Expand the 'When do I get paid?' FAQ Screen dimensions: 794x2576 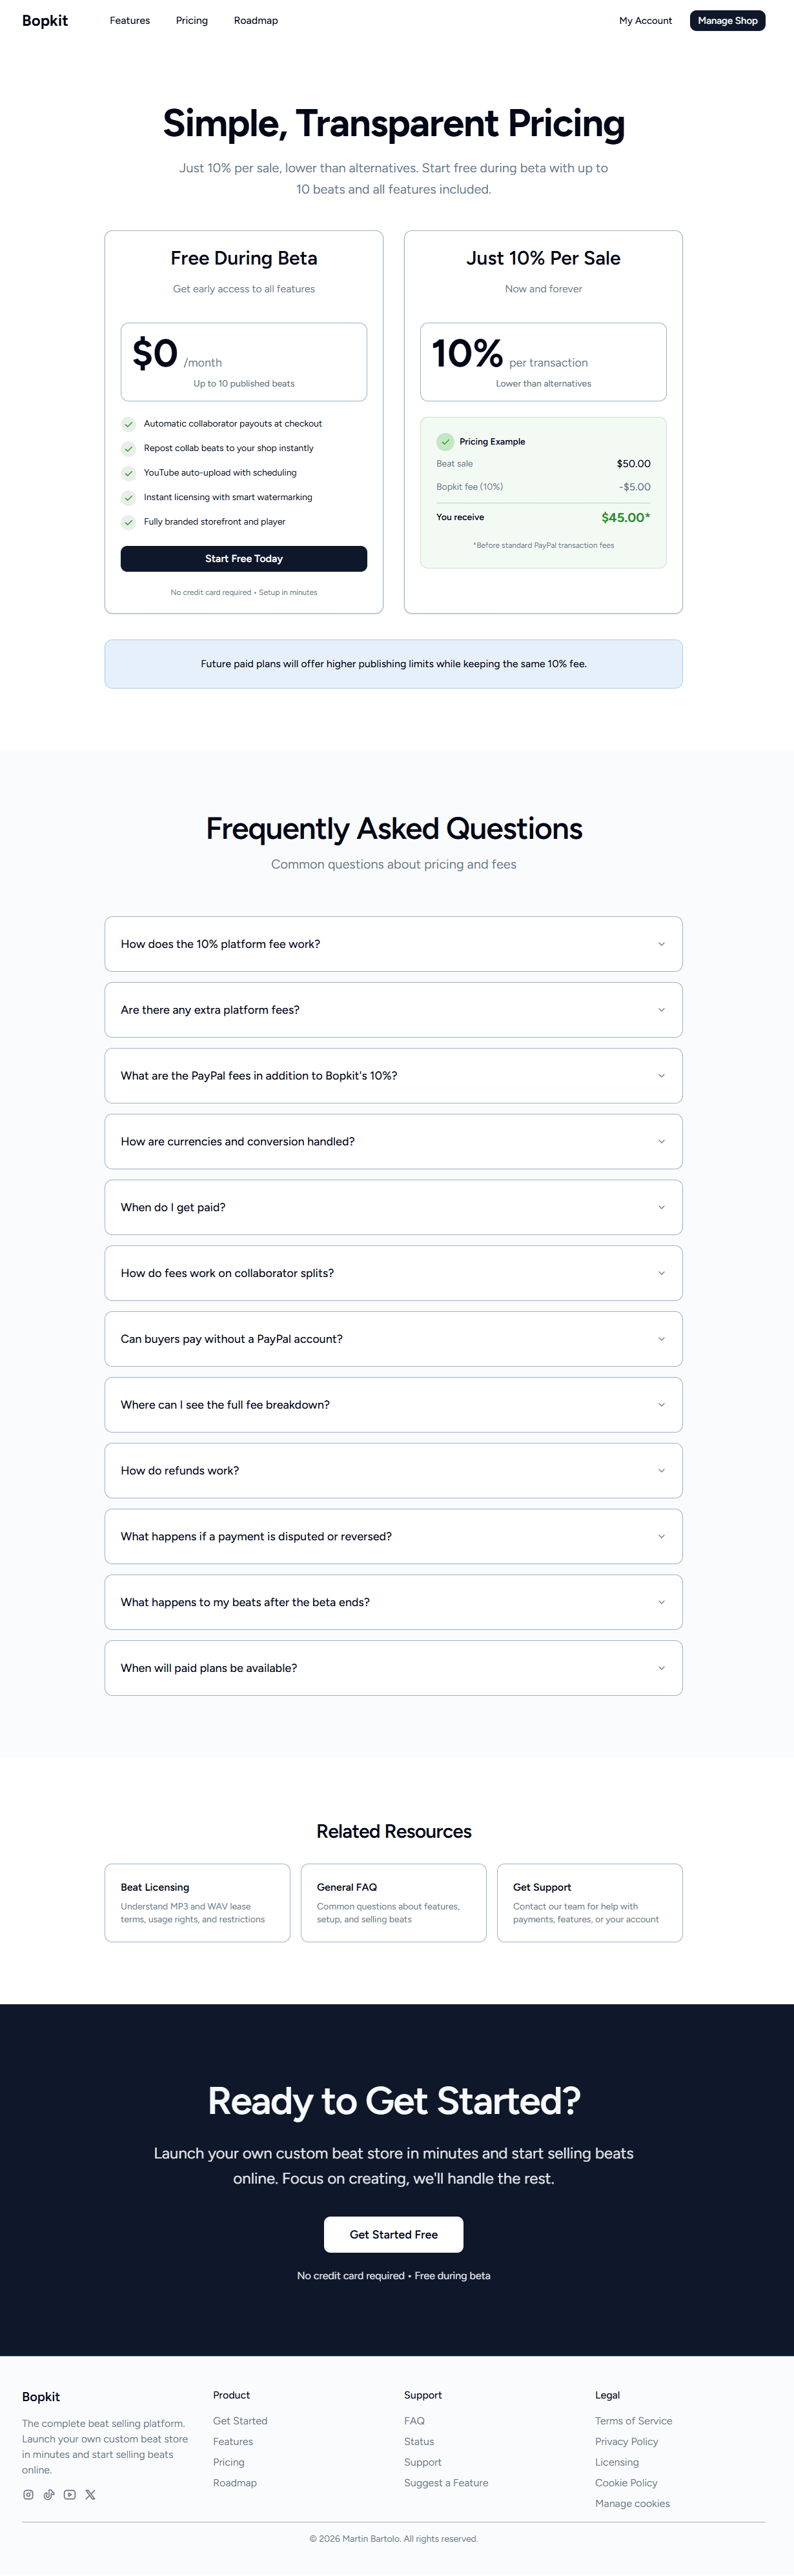pyautogui.click(x=393, y=1206)
